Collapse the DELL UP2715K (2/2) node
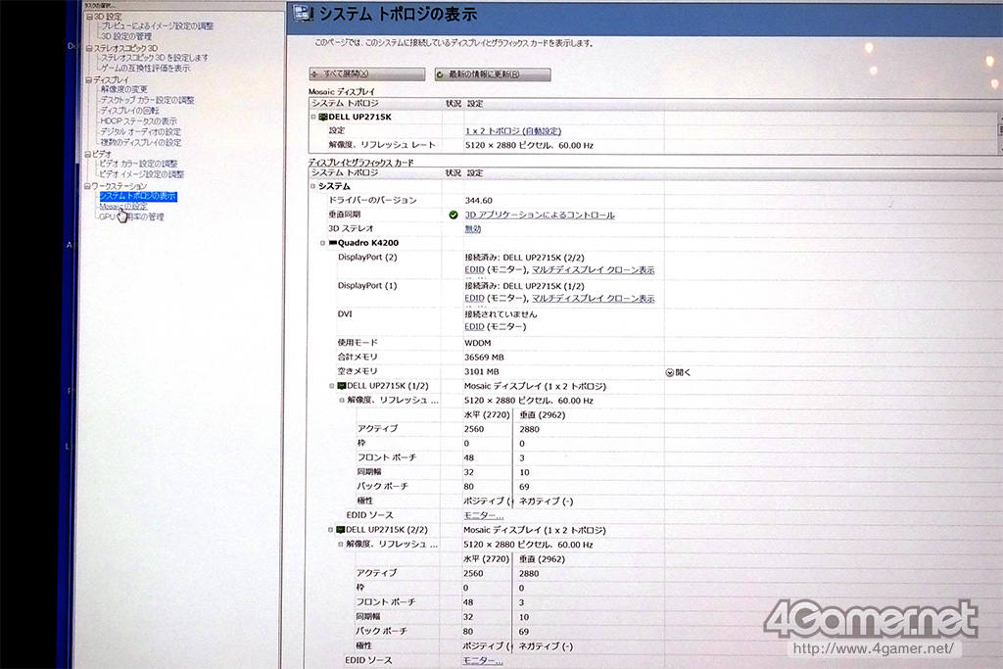Screen dimensions: 1003x669 tap(330, 530)
